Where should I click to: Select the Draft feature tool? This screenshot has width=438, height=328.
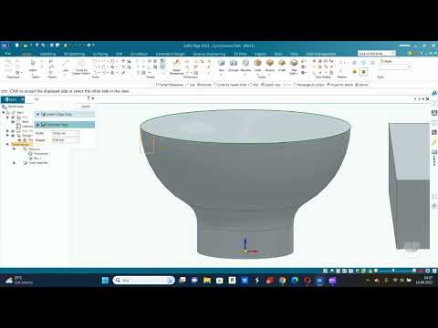(282, 65)
